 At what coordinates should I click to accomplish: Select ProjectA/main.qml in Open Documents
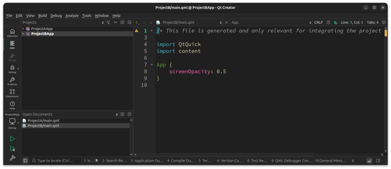(x=43, y=121)
